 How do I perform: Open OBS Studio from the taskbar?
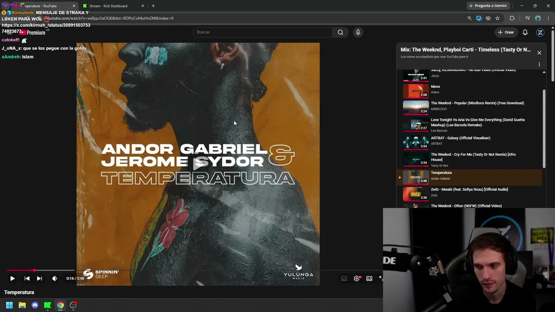coord(73,305)
